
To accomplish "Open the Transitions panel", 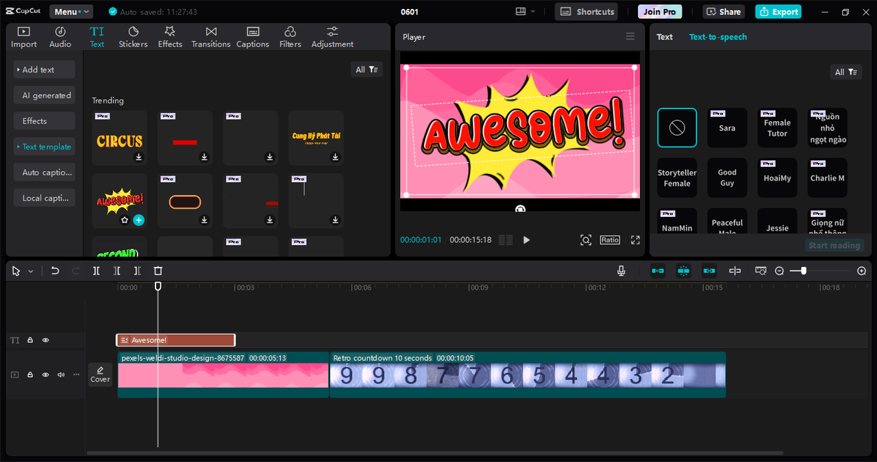I will [x=211, y=37].
